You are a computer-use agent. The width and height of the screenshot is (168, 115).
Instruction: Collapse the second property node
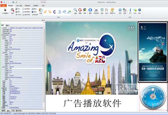pyautogui.click(x=3, y=67)
